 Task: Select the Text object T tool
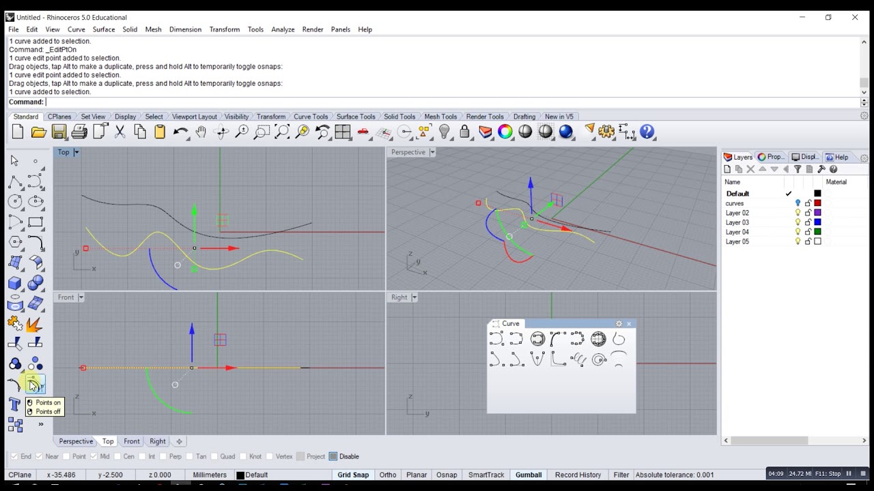click(14, 404)
